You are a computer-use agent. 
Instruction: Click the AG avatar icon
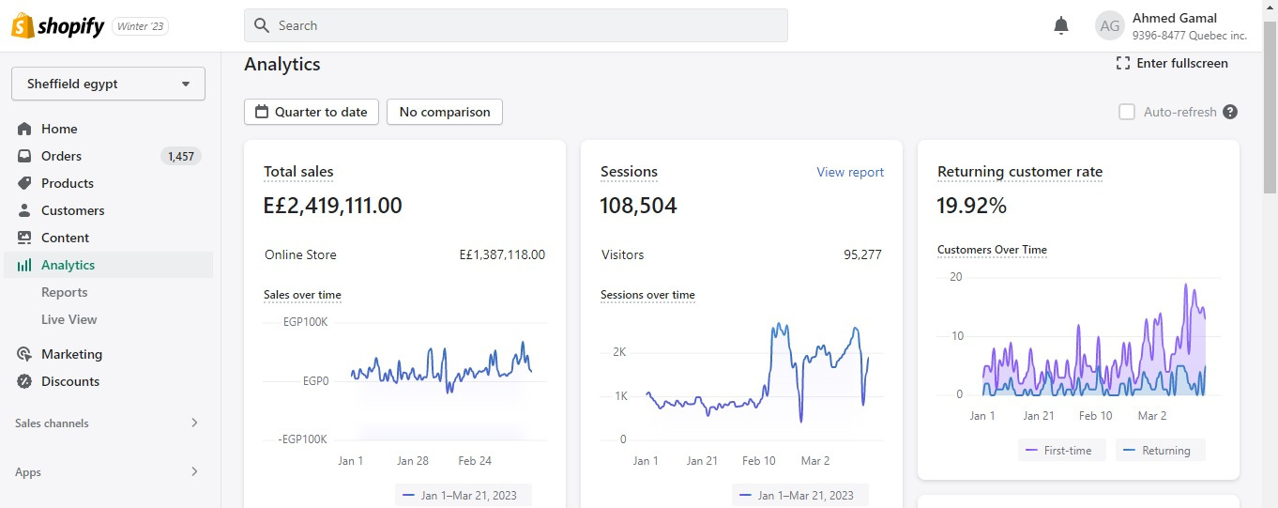pos(1110,25)
